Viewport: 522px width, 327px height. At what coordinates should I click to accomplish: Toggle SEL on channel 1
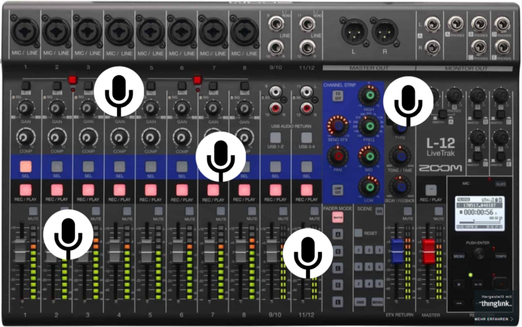26,166
